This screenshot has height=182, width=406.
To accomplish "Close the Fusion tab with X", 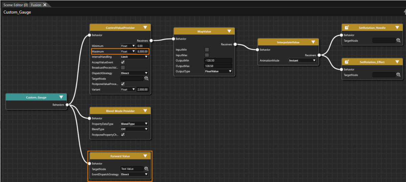I will pos(45,5).
